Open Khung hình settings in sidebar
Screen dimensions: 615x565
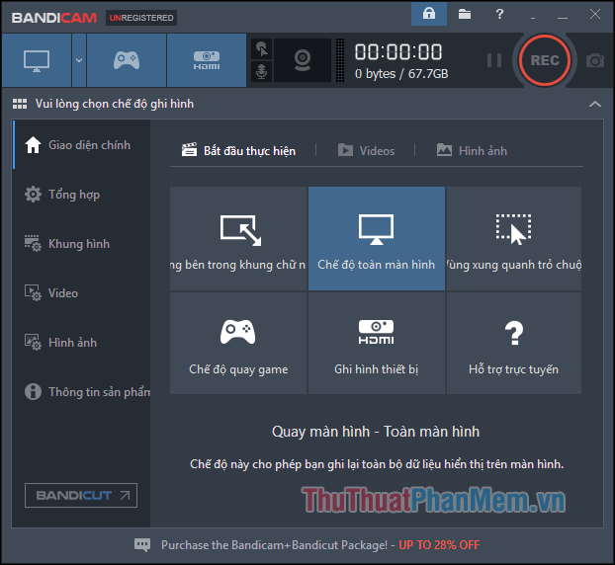(82, 244)
